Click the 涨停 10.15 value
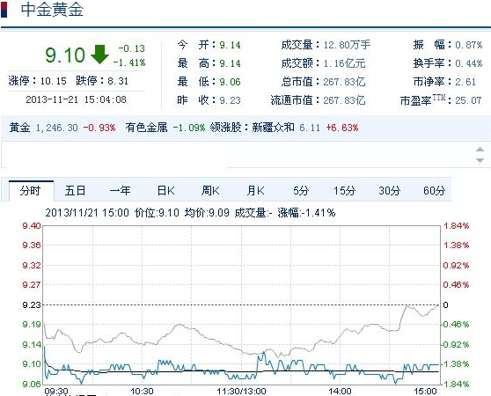The height and width of the screenshot is (396, 491). [54, 81]
